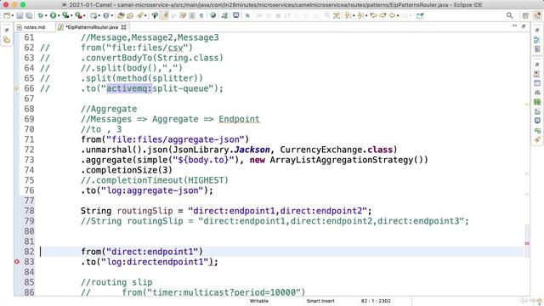Click the 'Writable' status bar entry

pyautogui.click(x=258, y=301)
